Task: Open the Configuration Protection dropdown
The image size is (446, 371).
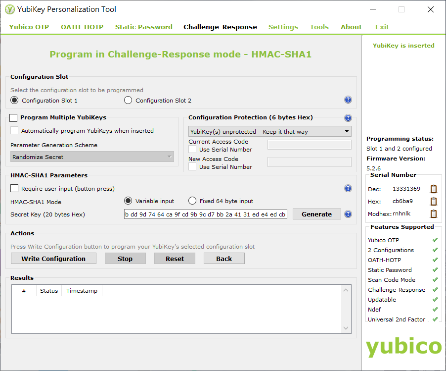Action: (269, 132)
